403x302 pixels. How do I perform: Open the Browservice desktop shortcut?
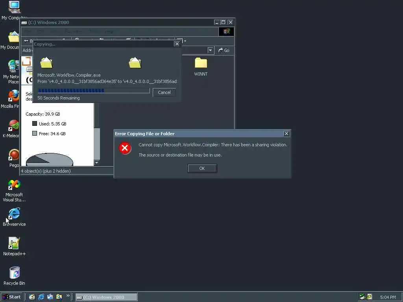14,217
